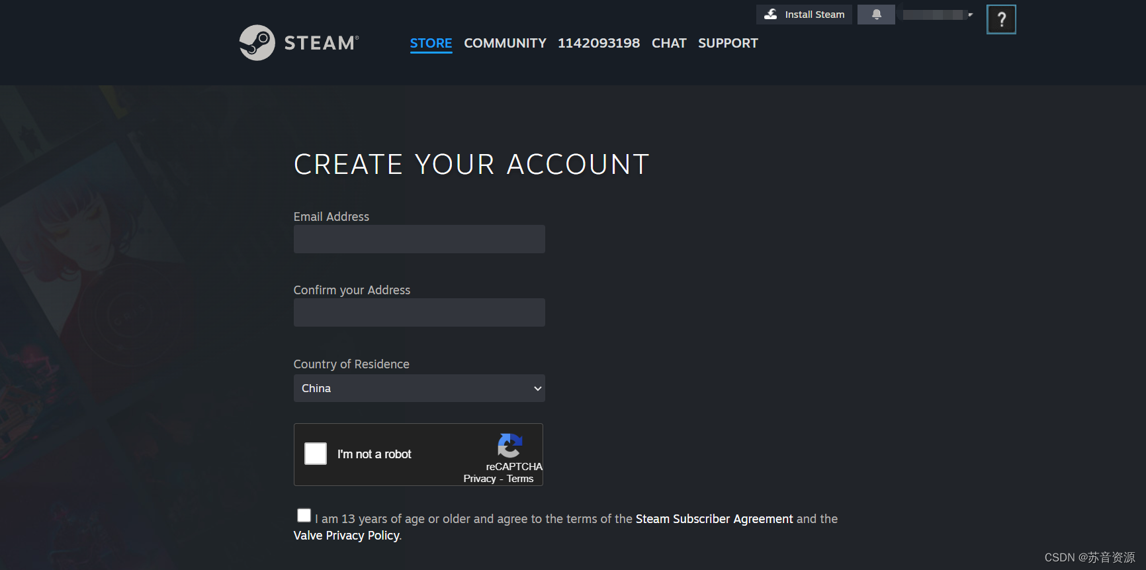Click the Steam logo icon
This screenshot has width=1146, height=570.
click(257, 43)
